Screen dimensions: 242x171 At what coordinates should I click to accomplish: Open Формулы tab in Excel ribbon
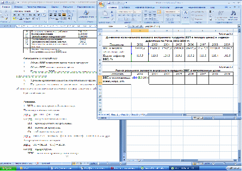coord(164,7)
